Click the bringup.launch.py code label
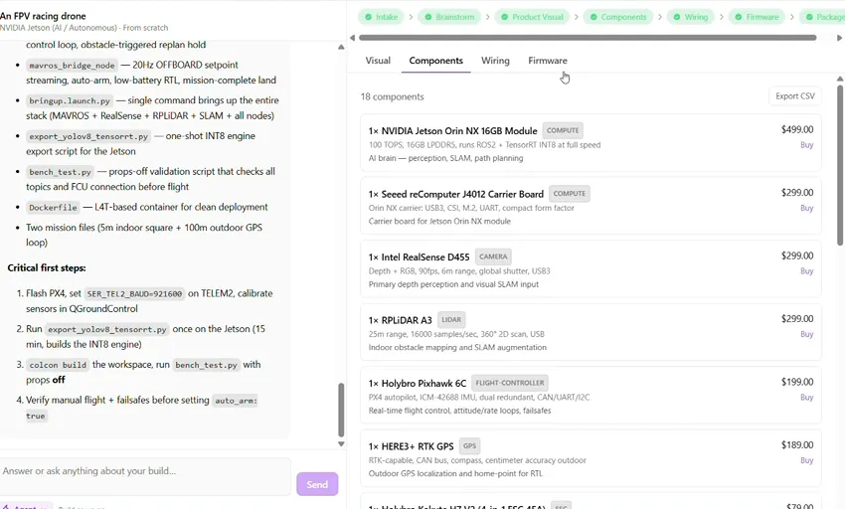This screenshot has height=509, width=845. [x=70, y=100]
